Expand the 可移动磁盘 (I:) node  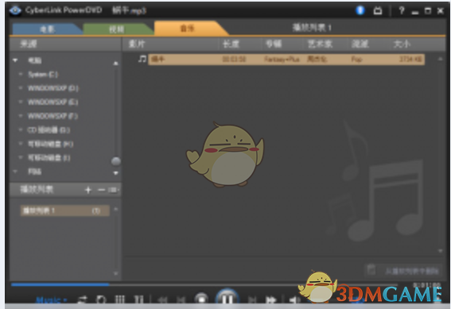[21, 157]
